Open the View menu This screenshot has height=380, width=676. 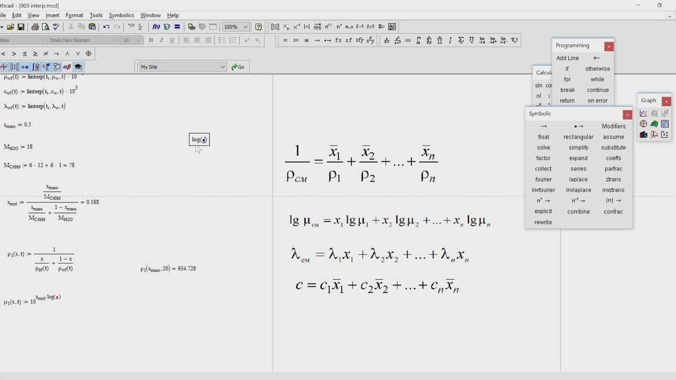(33, 15)
